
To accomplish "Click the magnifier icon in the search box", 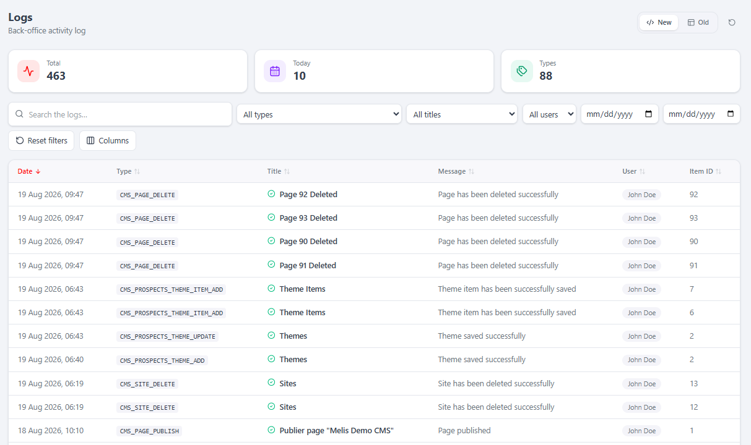I will (x=19, y=114).
